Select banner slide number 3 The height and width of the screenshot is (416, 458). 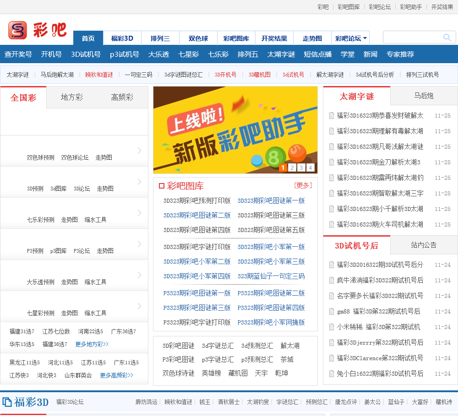301,168
